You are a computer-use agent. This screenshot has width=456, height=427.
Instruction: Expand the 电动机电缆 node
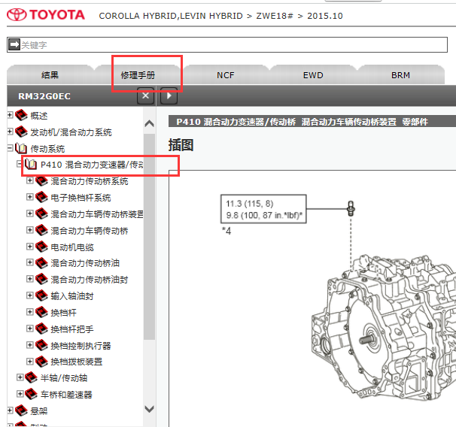point(29,247)
